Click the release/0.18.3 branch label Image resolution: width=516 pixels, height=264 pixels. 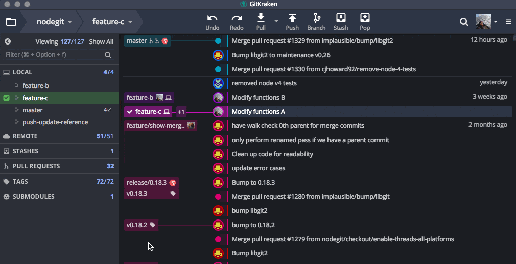[152, 183]
